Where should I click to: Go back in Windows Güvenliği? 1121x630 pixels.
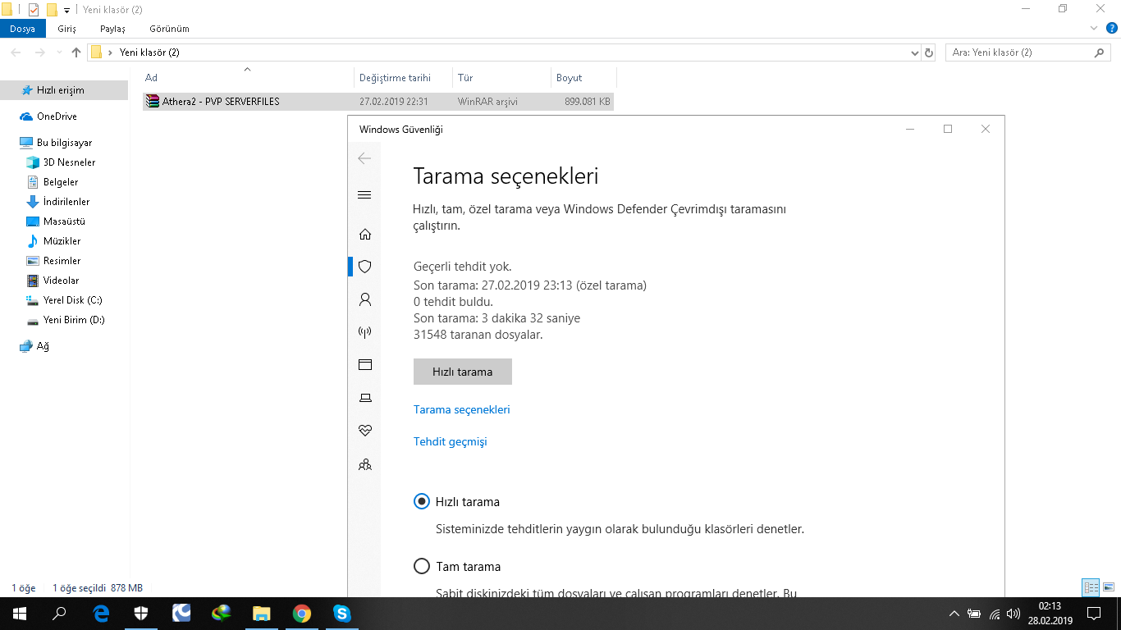[x=365, y=158]
